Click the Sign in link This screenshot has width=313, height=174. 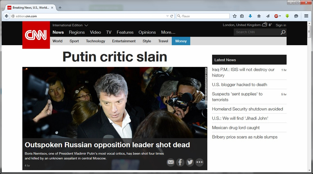point(281,25)
